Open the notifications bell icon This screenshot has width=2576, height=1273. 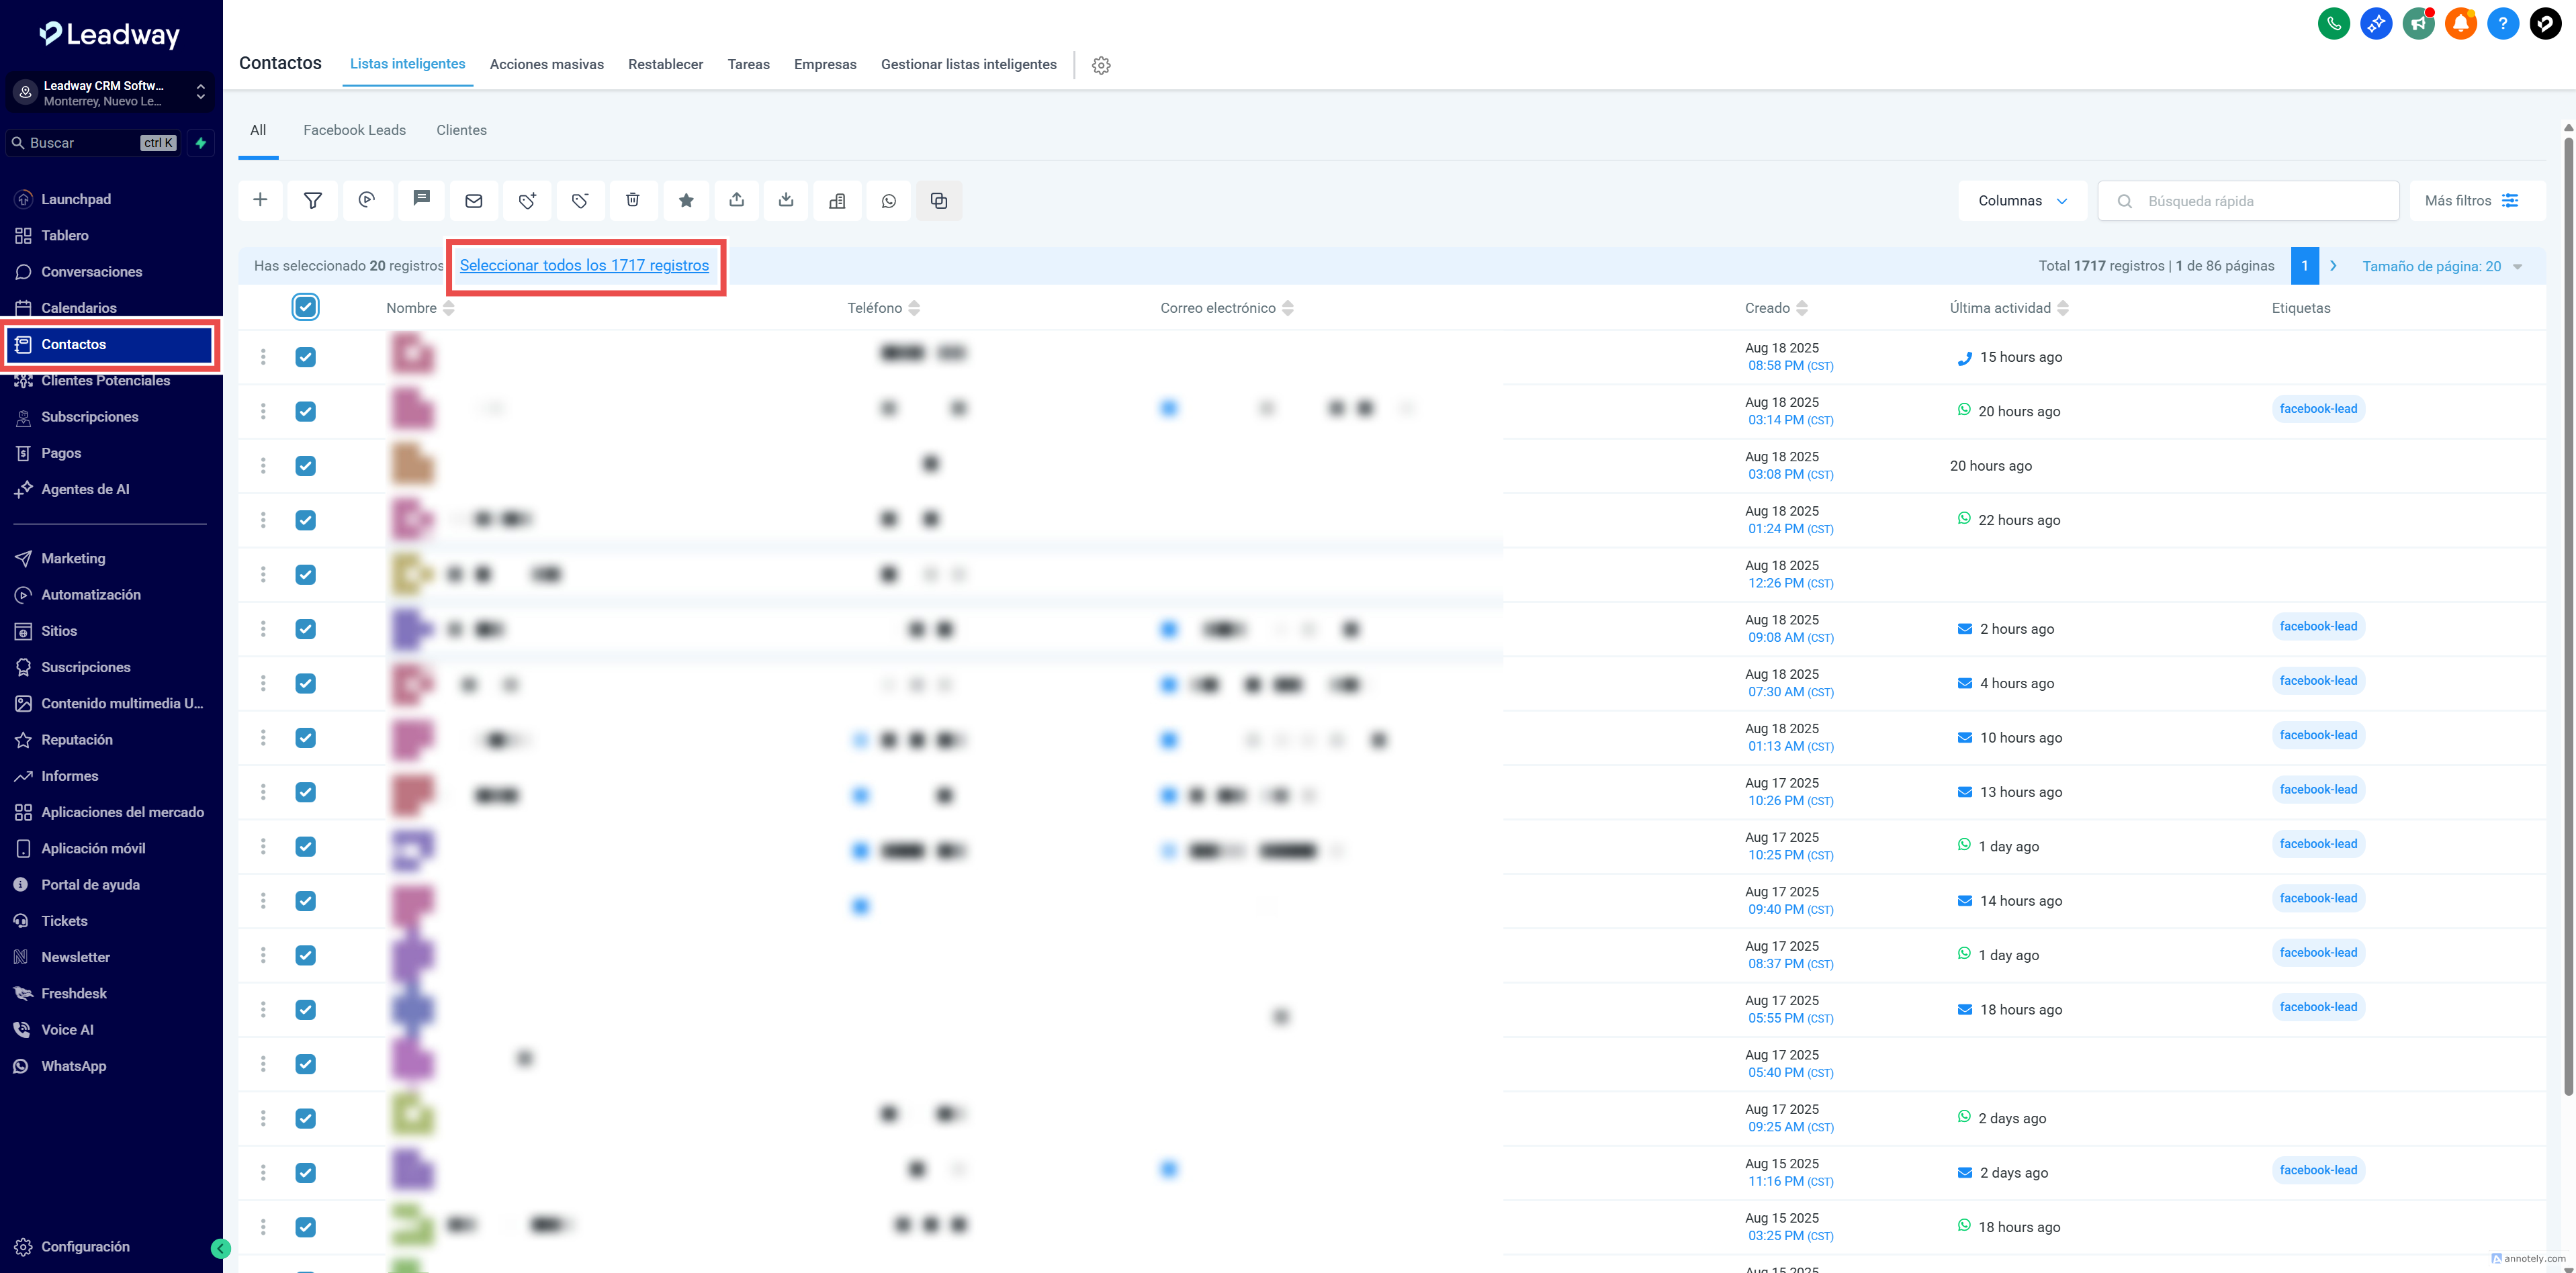pos(2460,23)
